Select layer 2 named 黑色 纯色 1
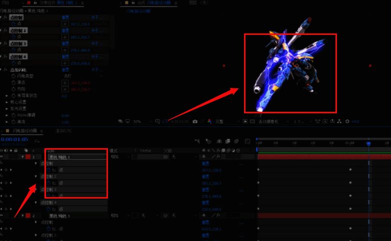 59,216
